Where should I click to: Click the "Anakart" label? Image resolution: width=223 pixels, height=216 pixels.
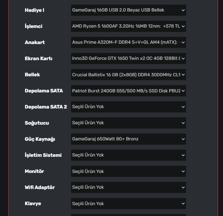(x=35, y=42)
